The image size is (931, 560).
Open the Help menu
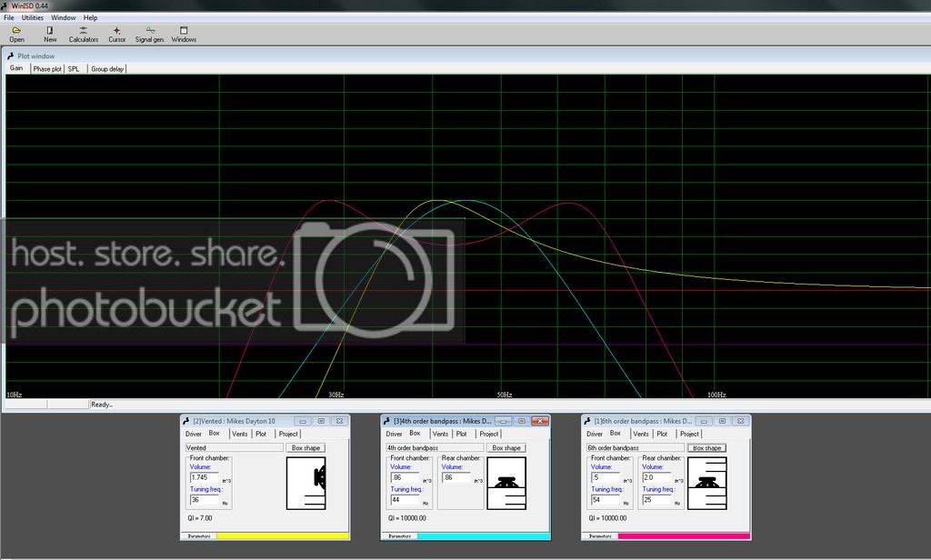click(x=90, y=18)
